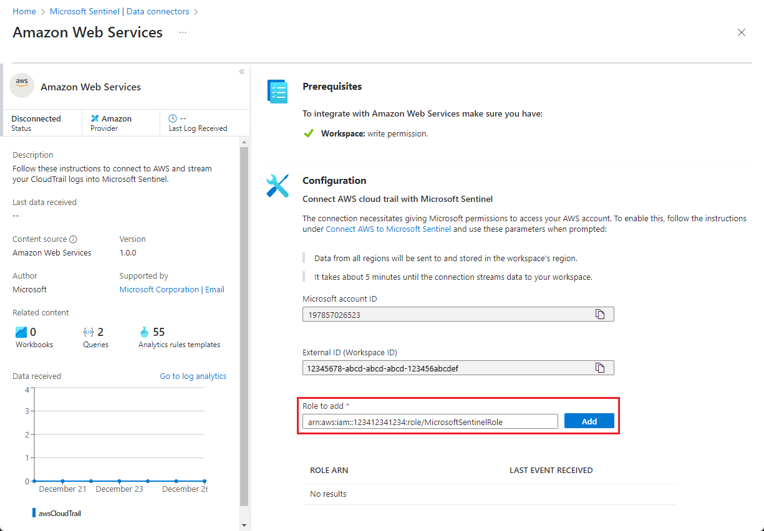The height and width of the screenshot is (531, 764).
Task: Open the Workbooks related content icon
Action: click(22, 332)
